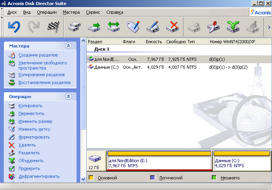Click the Change label tag toolbar icon

click(x=133, y=27)
